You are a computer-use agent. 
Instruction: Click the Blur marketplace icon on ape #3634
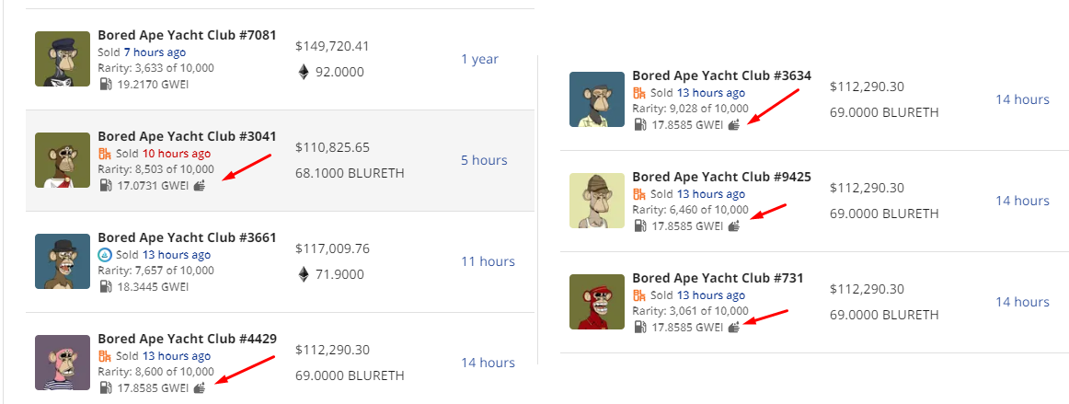click(x=639, y=93)
